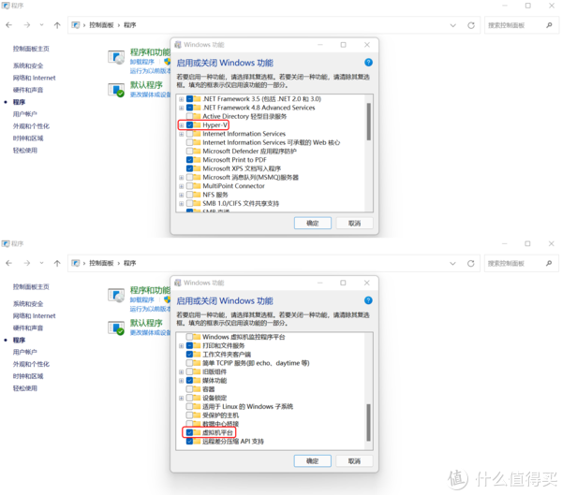The width and height of the screenshot is (562, 495).
Task: Click the 虚拟机平台 folder icon
Action: [x=198, y=432]
